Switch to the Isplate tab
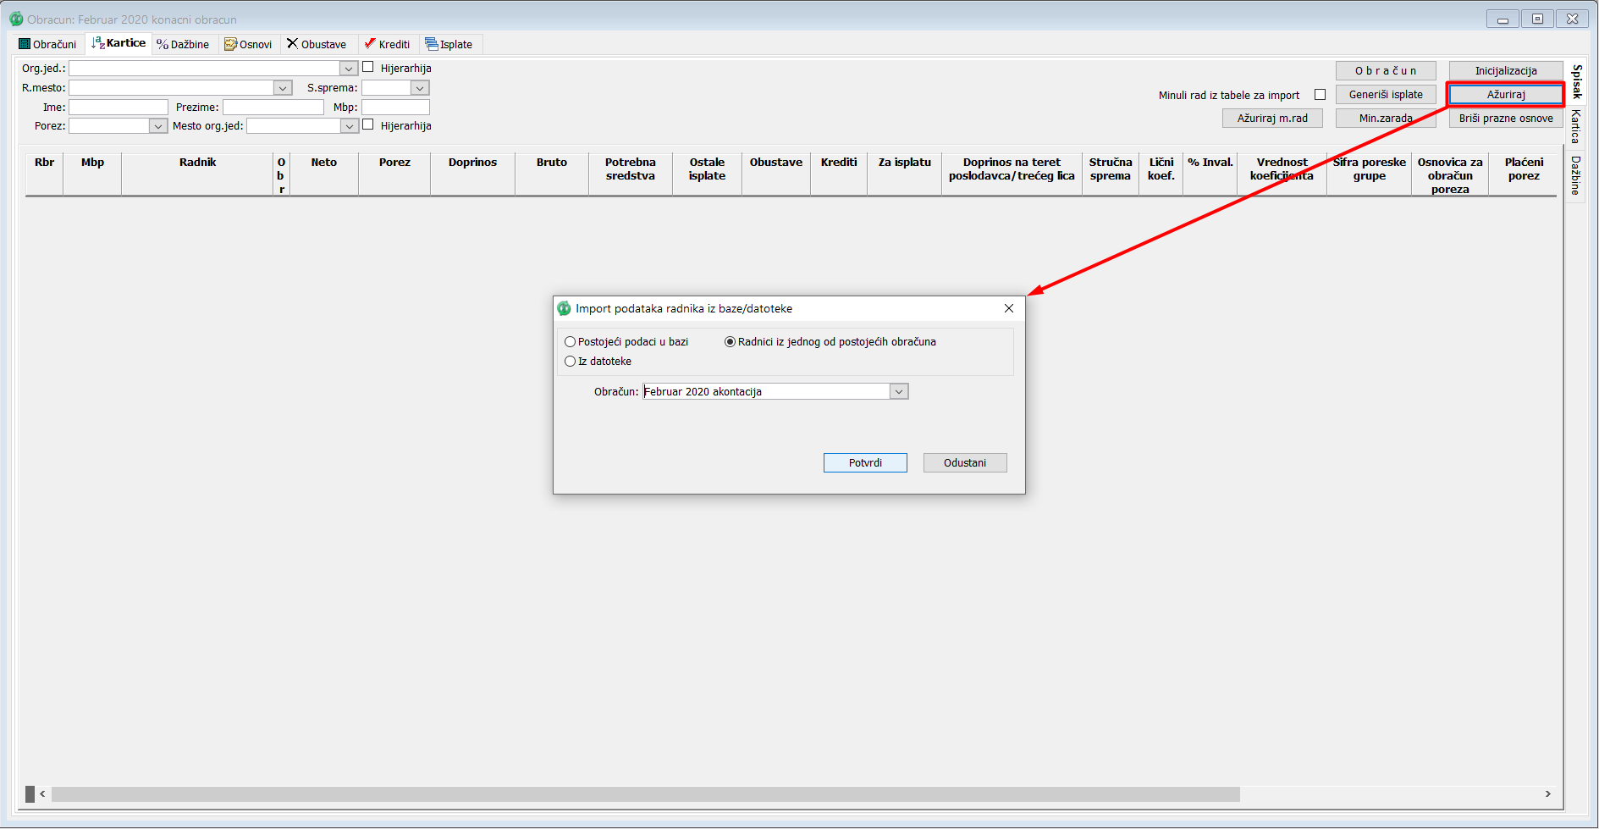The image size is (1599, 829). (x=449, y=44)
